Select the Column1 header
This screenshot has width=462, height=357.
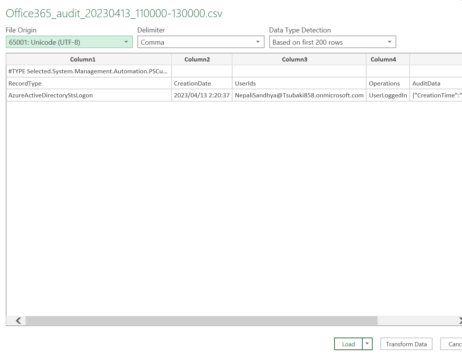click(x=89, y=59)
